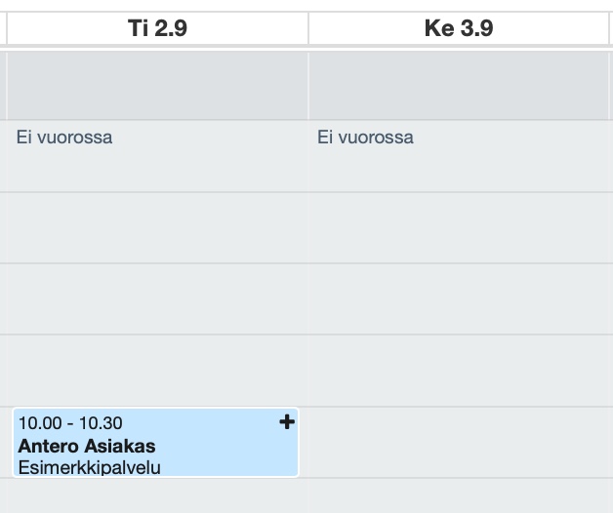Click Wednesday's first empty slot below Ei vuorossa
Viewport: 613px width, 513px height.
(x=459, y=227)
